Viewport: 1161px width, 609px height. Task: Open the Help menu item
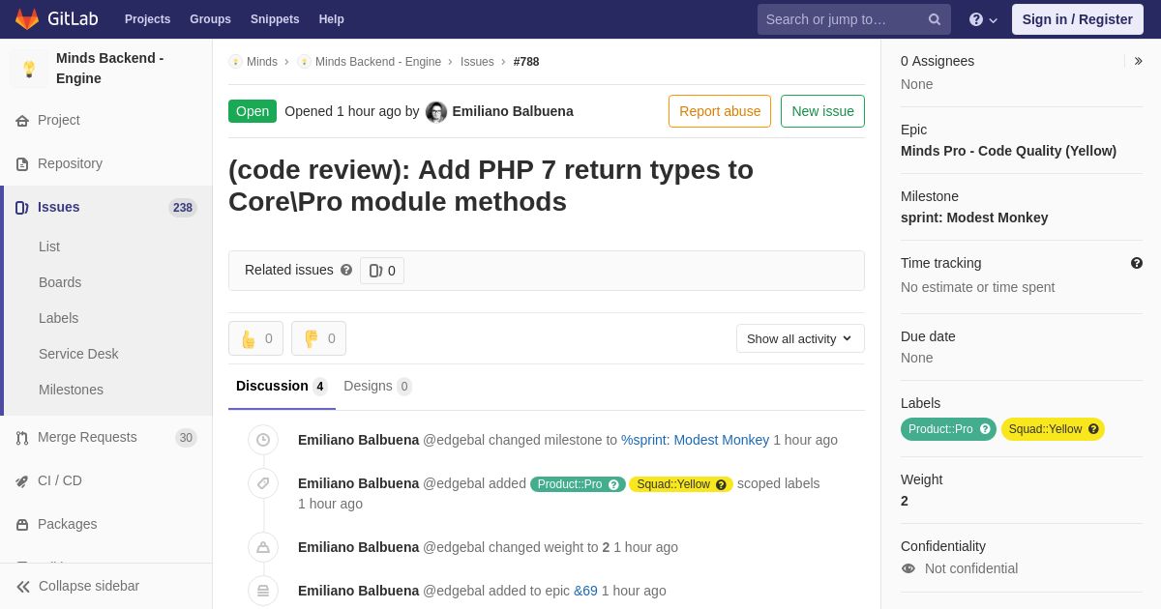pyautogui.click(x=332, y=19)
